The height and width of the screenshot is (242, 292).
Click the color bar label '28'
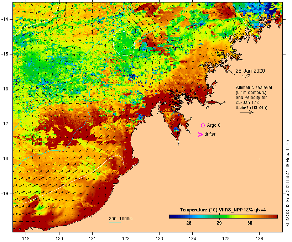[189, 223]
